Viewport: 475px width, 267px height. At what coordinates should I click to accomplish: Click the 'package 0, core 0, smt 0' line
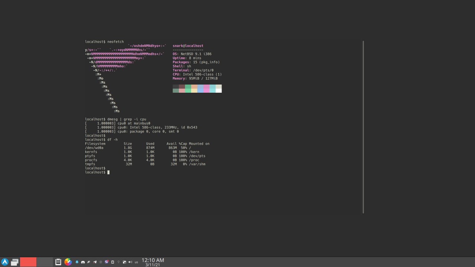pyautogui.click(x=132, y=132)
